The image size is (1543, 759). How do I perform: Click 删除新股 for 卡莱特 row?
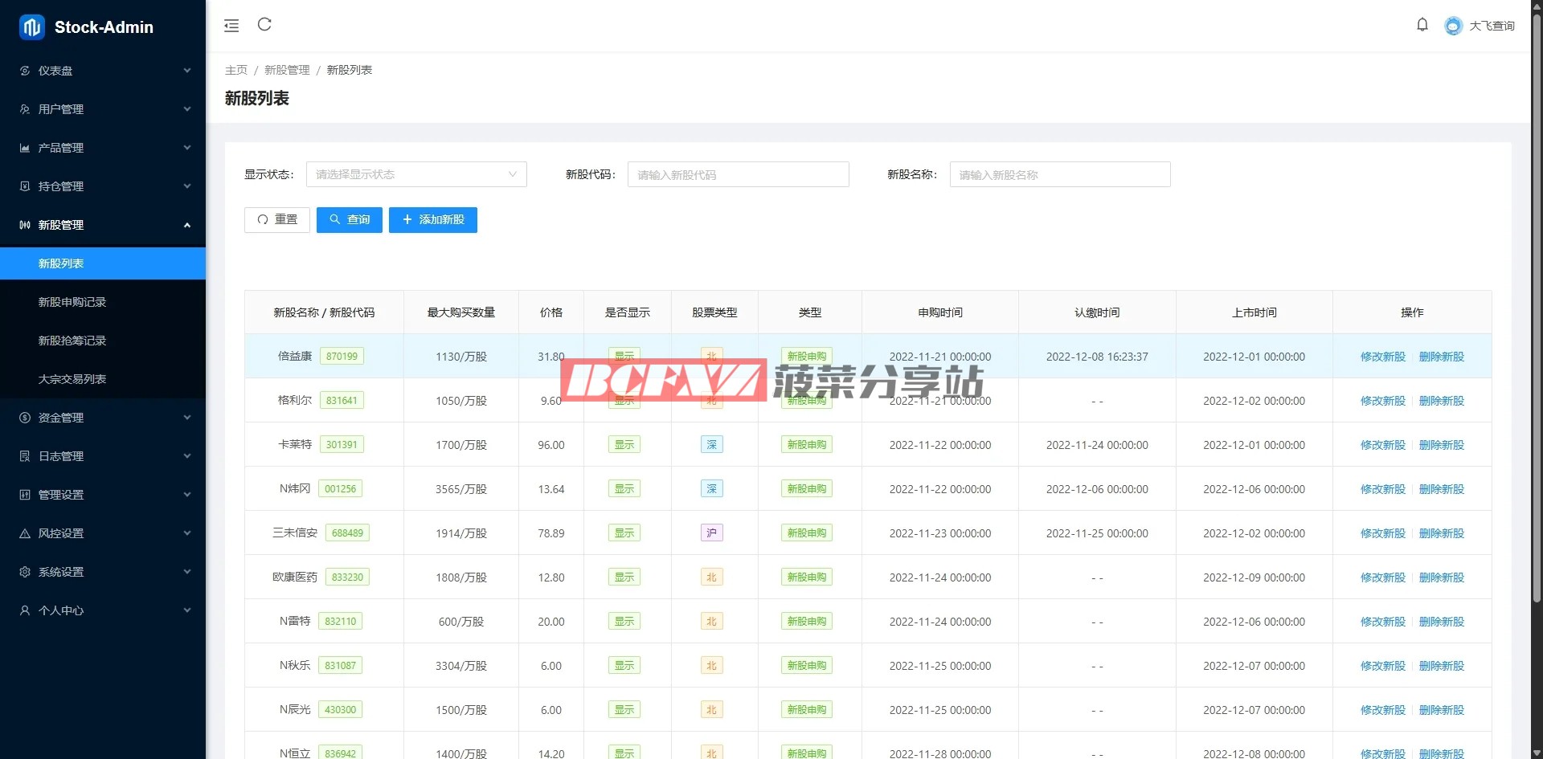click(1441, 445)
